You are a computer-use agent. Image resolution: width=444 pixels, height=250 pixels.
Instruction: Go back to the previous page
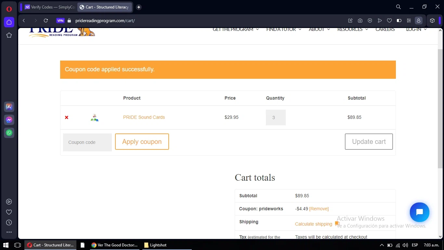click(24, 21)
